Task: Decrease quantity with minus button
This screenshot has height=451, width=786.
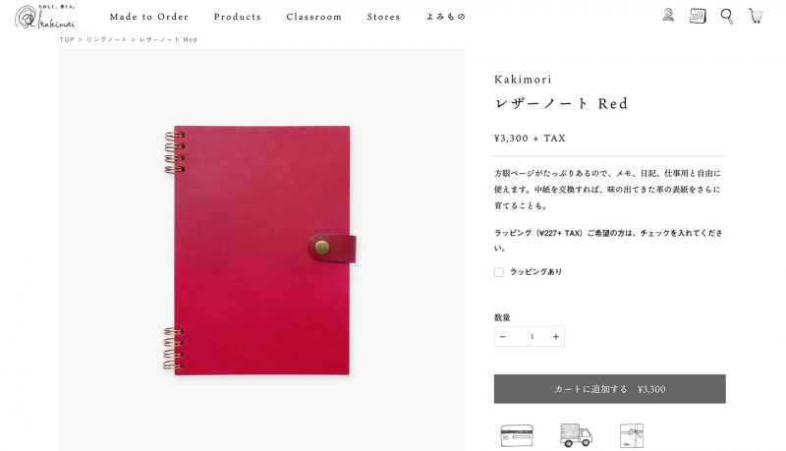Action: click(503, 337)
